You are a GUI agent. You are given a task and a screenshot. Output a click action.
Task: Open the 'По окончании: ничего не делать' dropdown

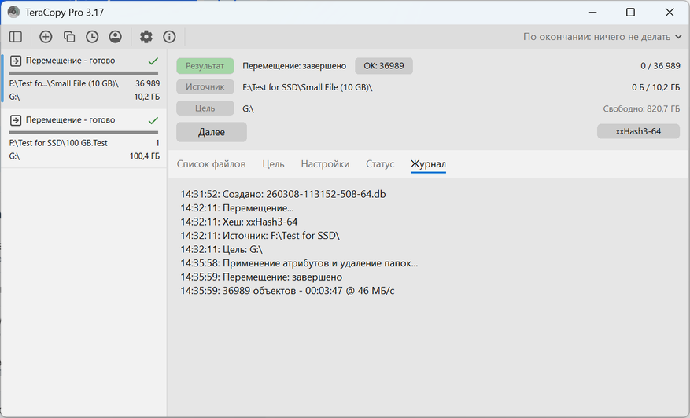[603, 37]
